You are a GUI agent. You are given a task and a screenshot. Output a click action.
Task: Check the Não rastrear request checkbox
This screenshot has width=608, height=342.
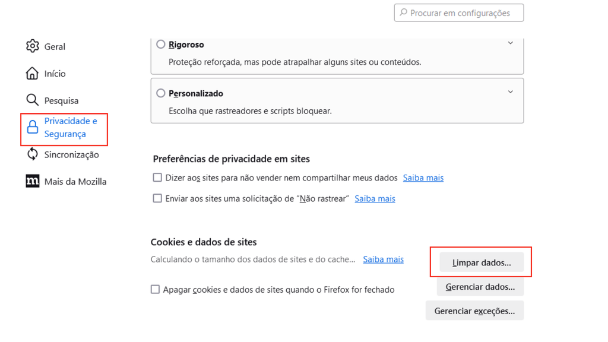(x=157, y=198)
